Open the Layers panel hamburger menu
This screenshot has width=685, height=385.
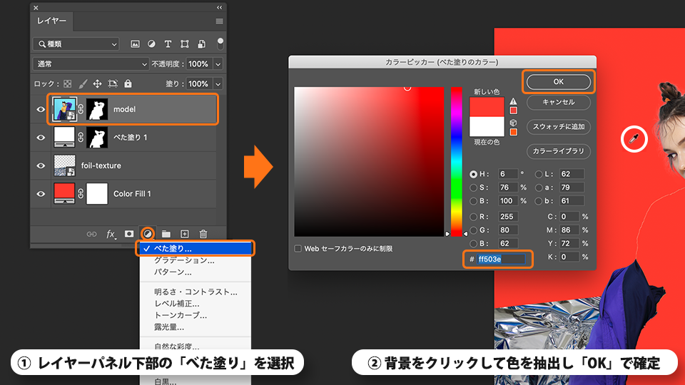[219, 21]
